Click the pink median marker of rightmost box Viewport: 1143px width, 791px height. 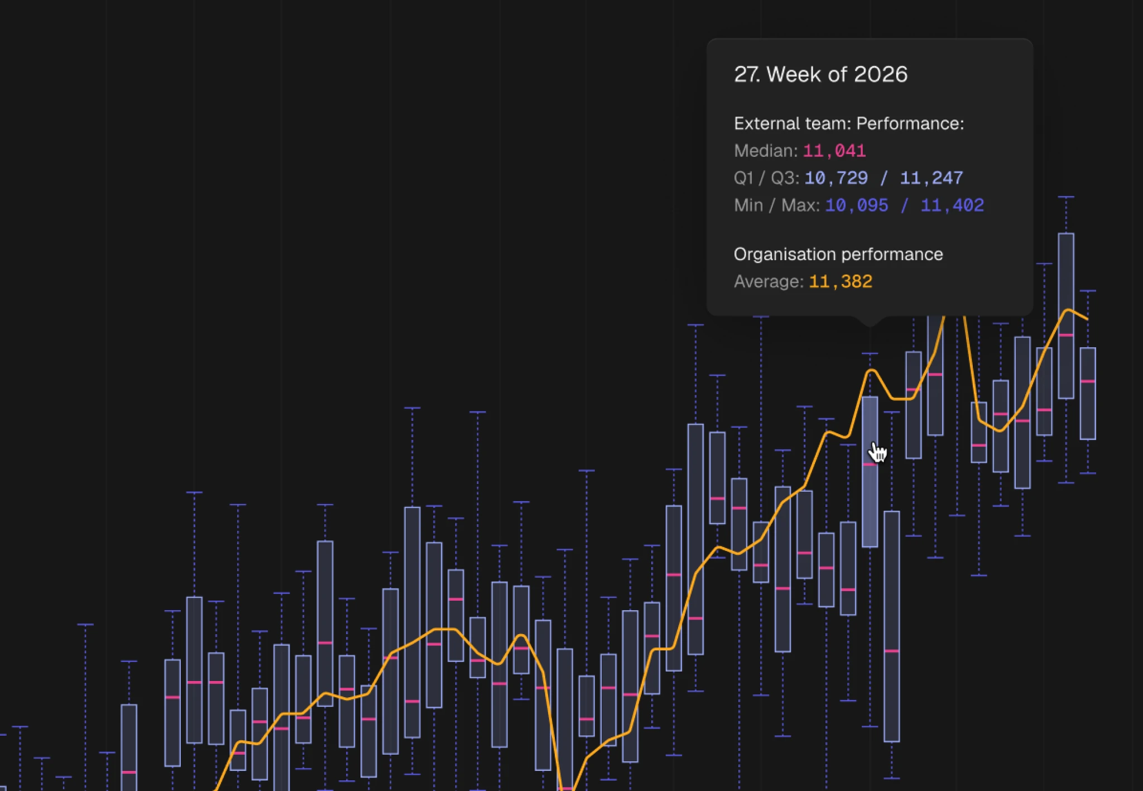pos(1087,381)
